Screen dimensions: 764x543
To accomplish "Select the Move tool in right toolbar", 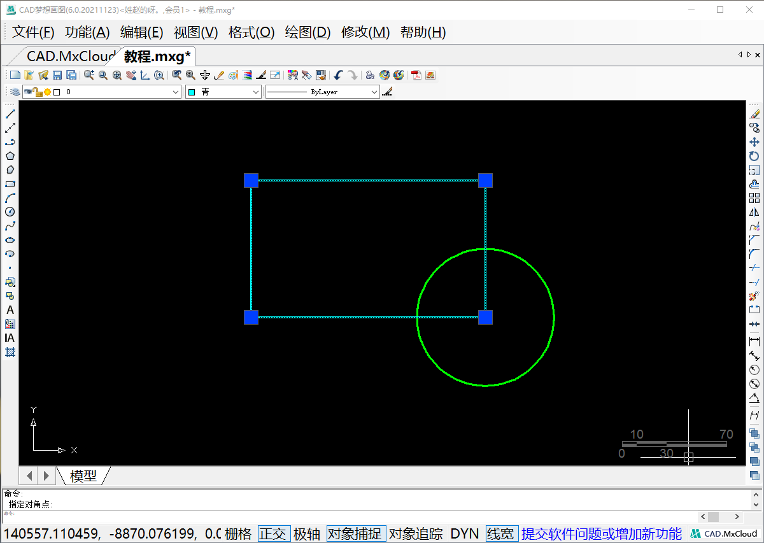I will [754, 142].
